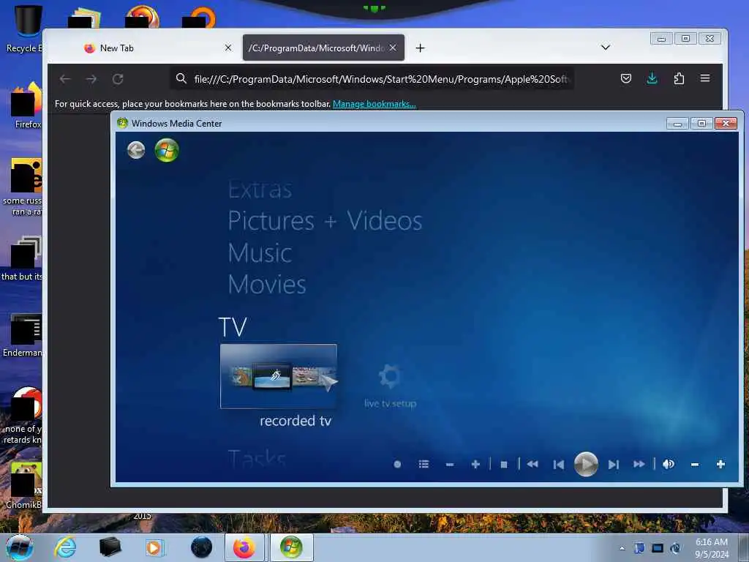Select Extras in Media Center menu
This screenshot has width=749, height=562.
click(260, 190)
